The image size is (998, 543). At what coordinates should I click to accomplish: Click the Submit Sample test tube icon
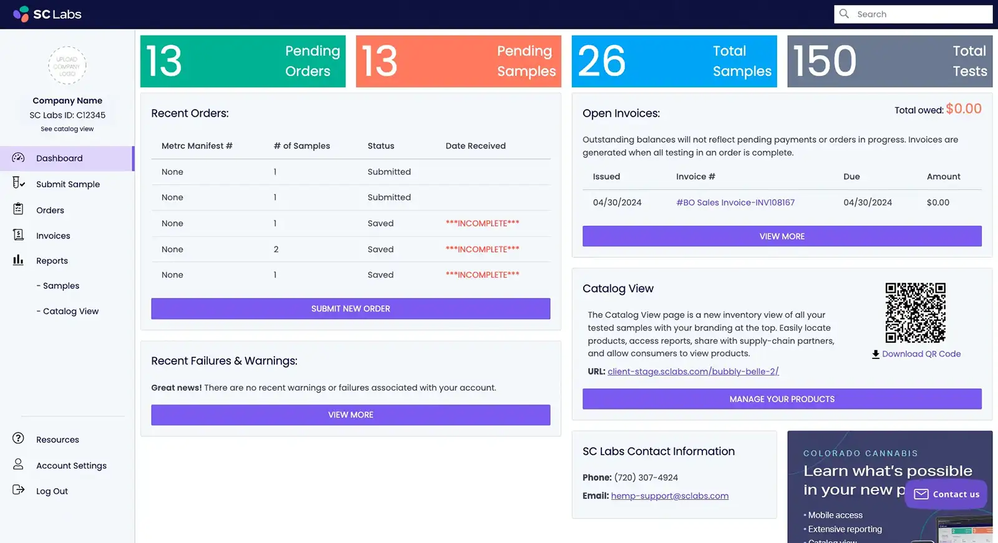[18, 183]
